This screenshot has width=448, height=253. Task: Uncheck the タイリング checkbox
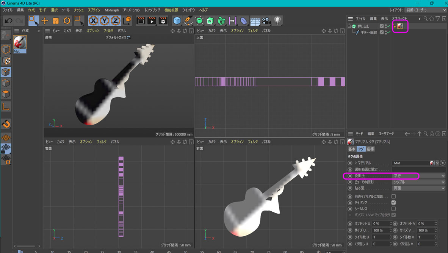pos(393,203)
